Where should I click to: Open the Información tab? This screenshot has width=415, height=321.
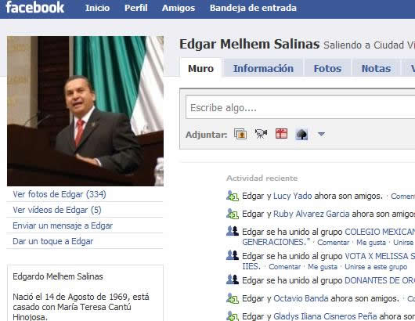263,69
